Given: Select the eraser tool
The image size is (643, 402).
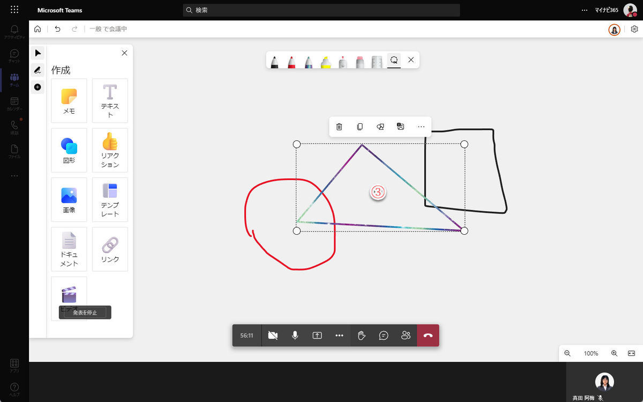Looking at the screenshot, I should point(343,61).
